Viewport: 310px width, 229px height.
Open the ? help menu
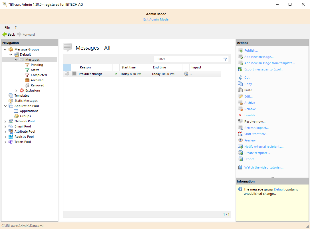point(16,28)
